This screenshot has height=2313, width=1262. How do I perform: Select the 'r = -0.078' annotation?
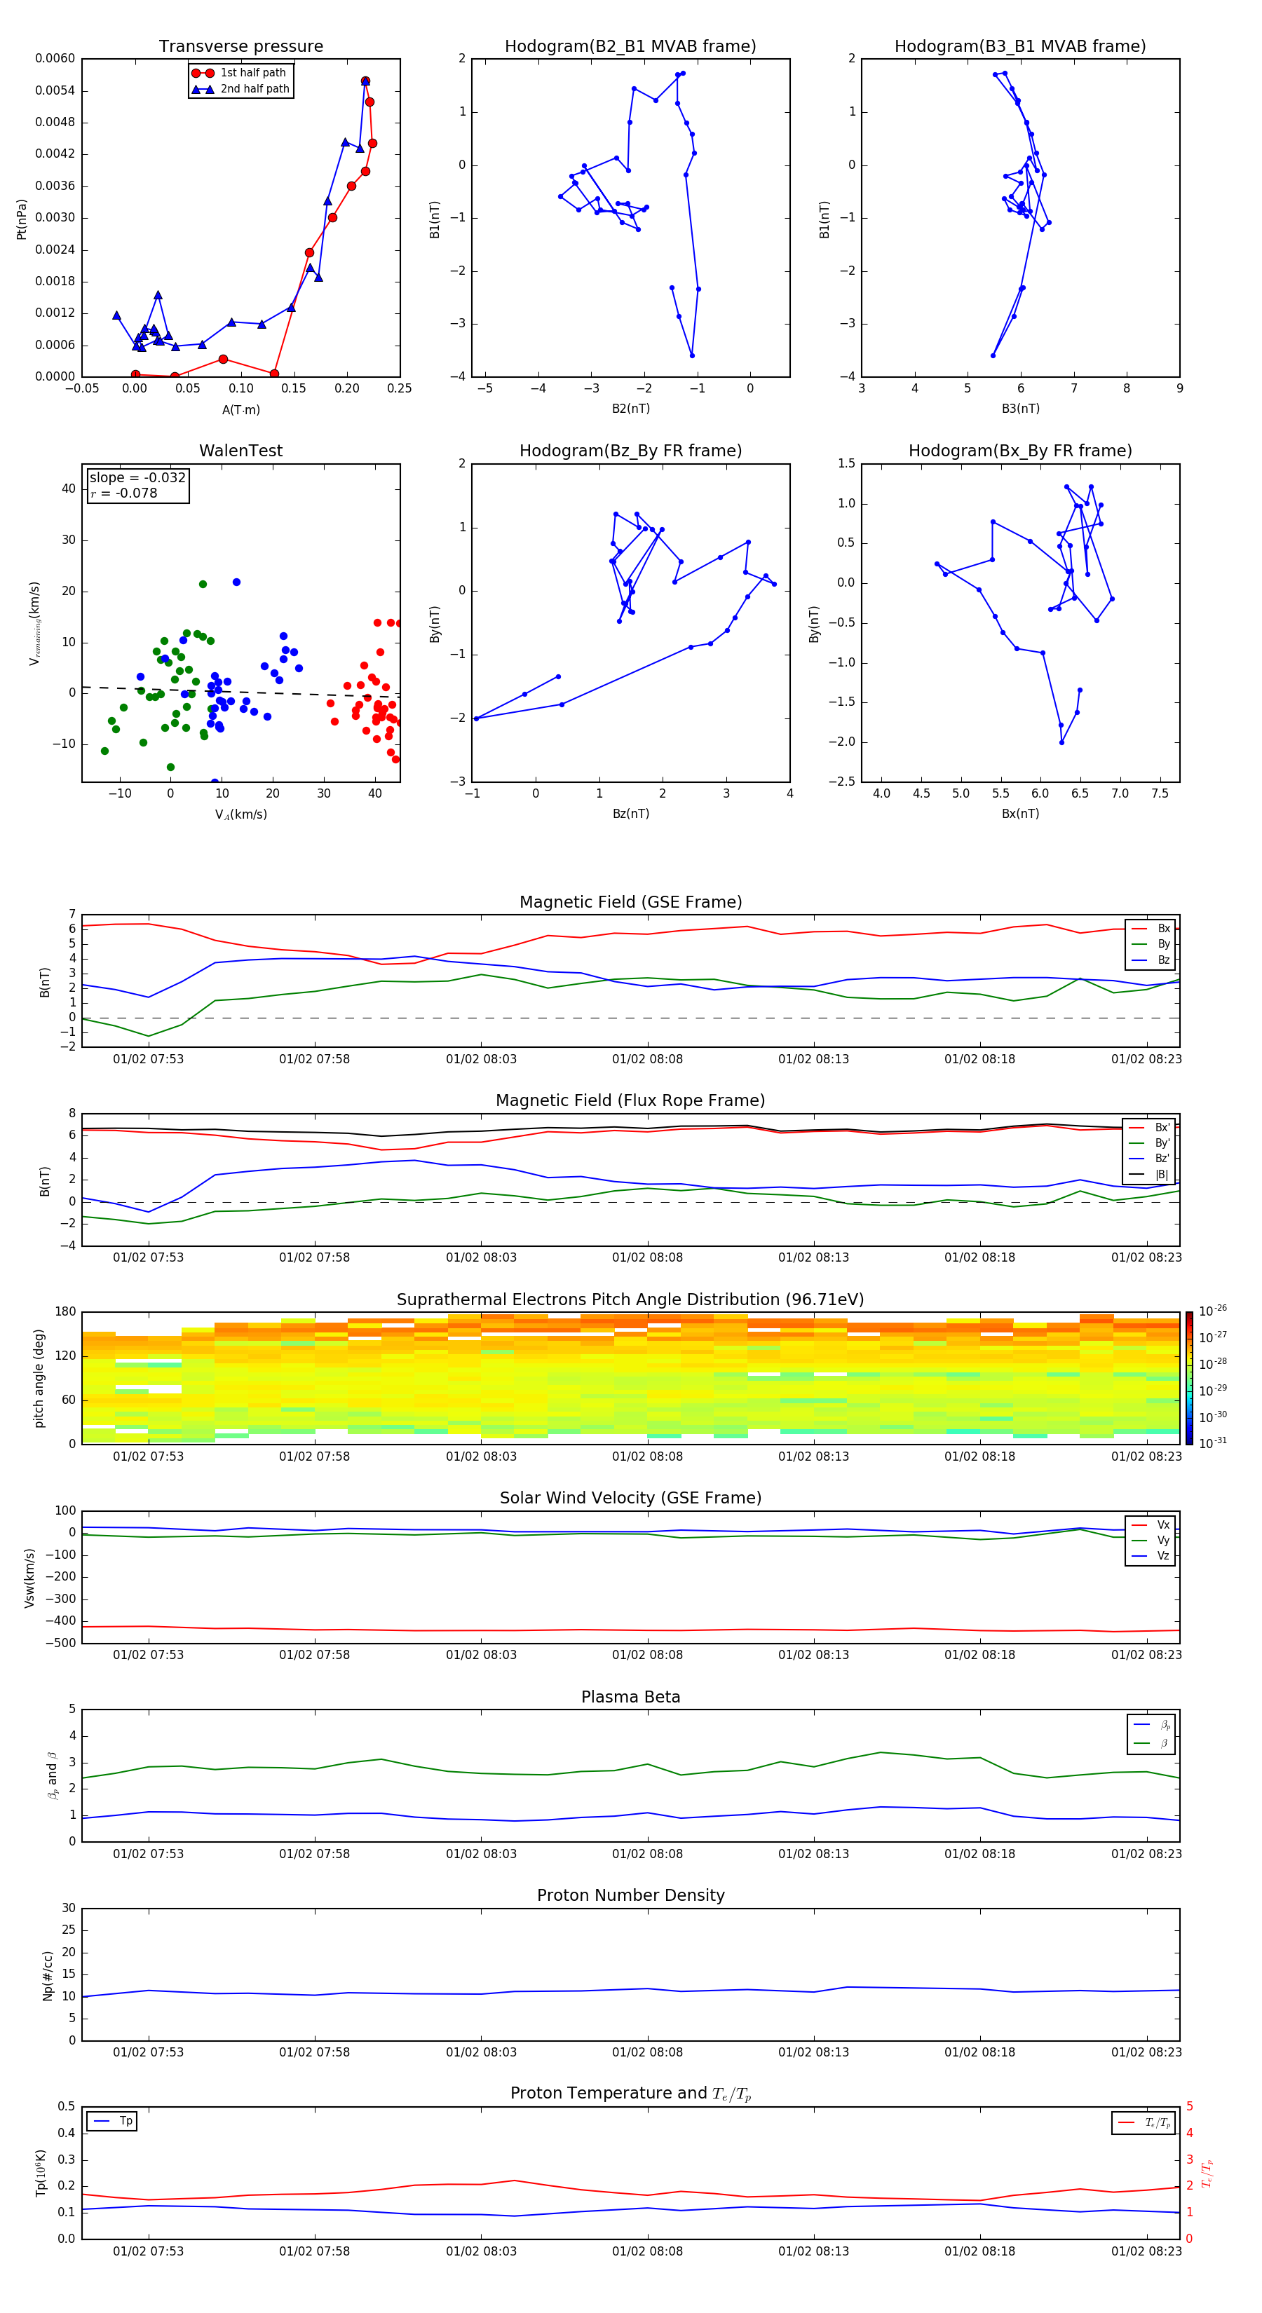(x=124, y=493)
